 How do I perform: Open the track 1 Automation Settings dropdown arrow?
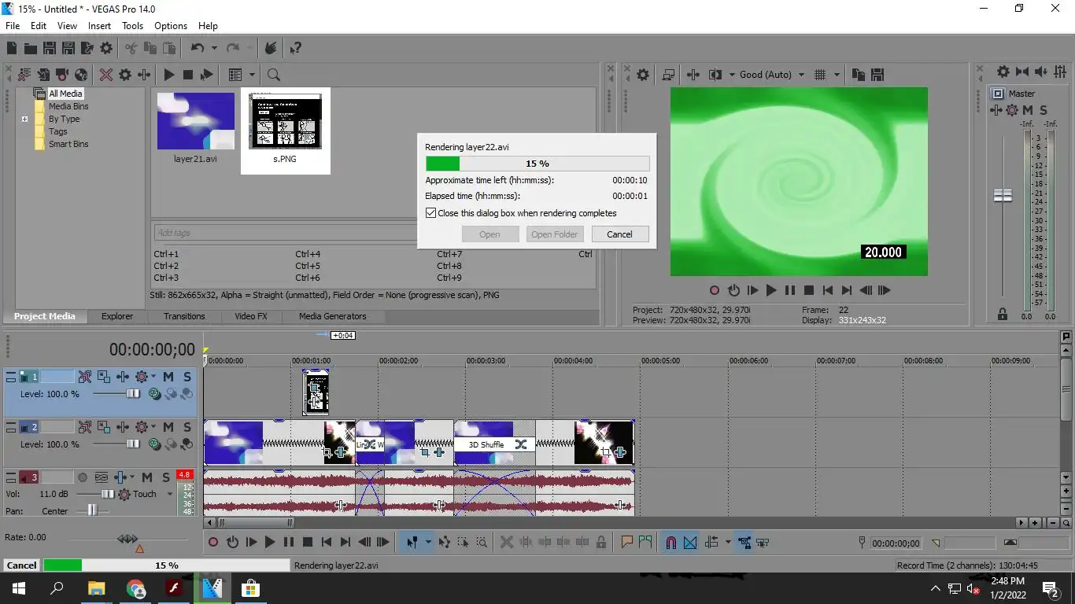(x=153, y=377)
